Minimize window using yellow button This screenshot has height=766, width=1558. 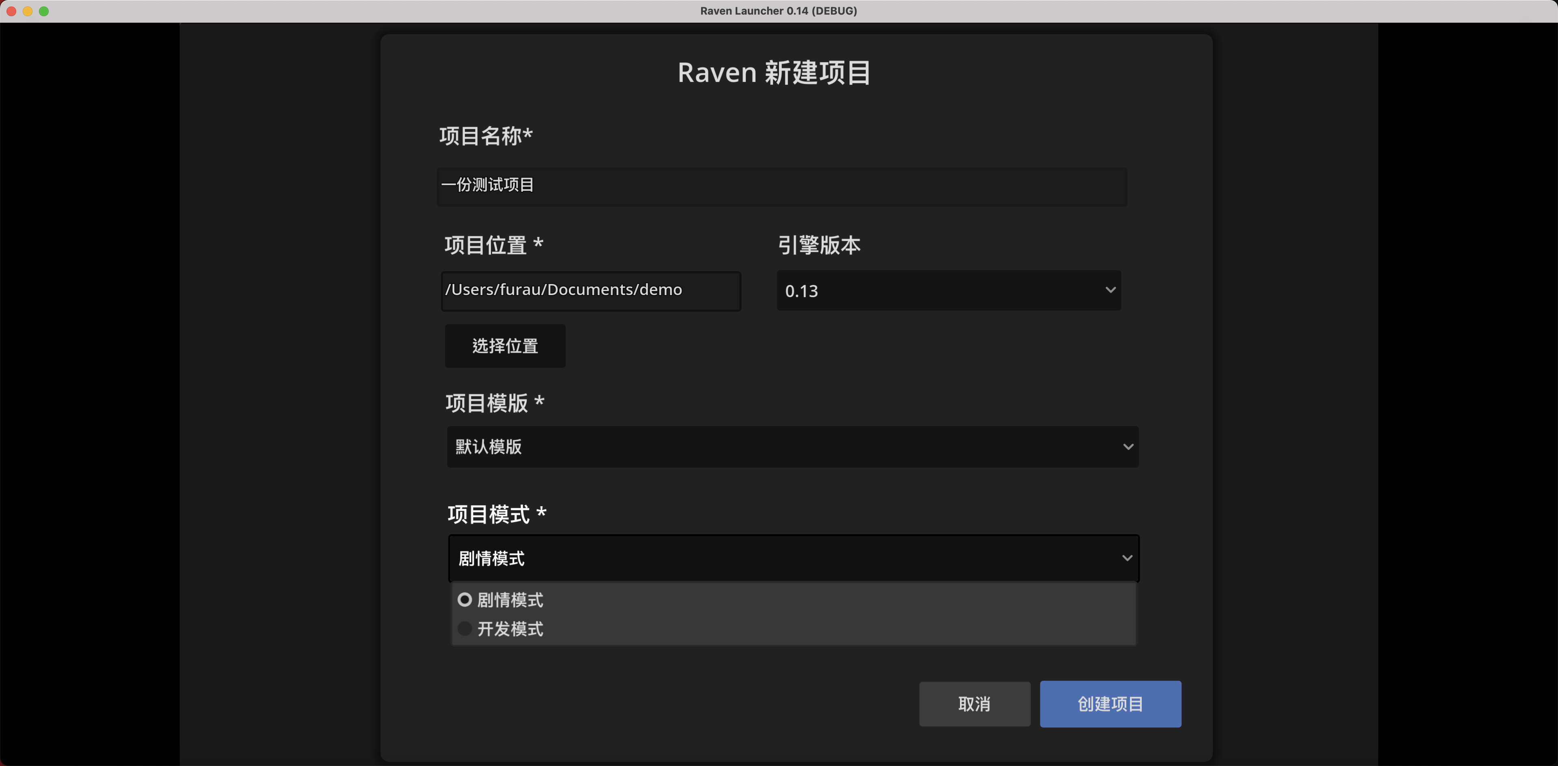(28, 11)
